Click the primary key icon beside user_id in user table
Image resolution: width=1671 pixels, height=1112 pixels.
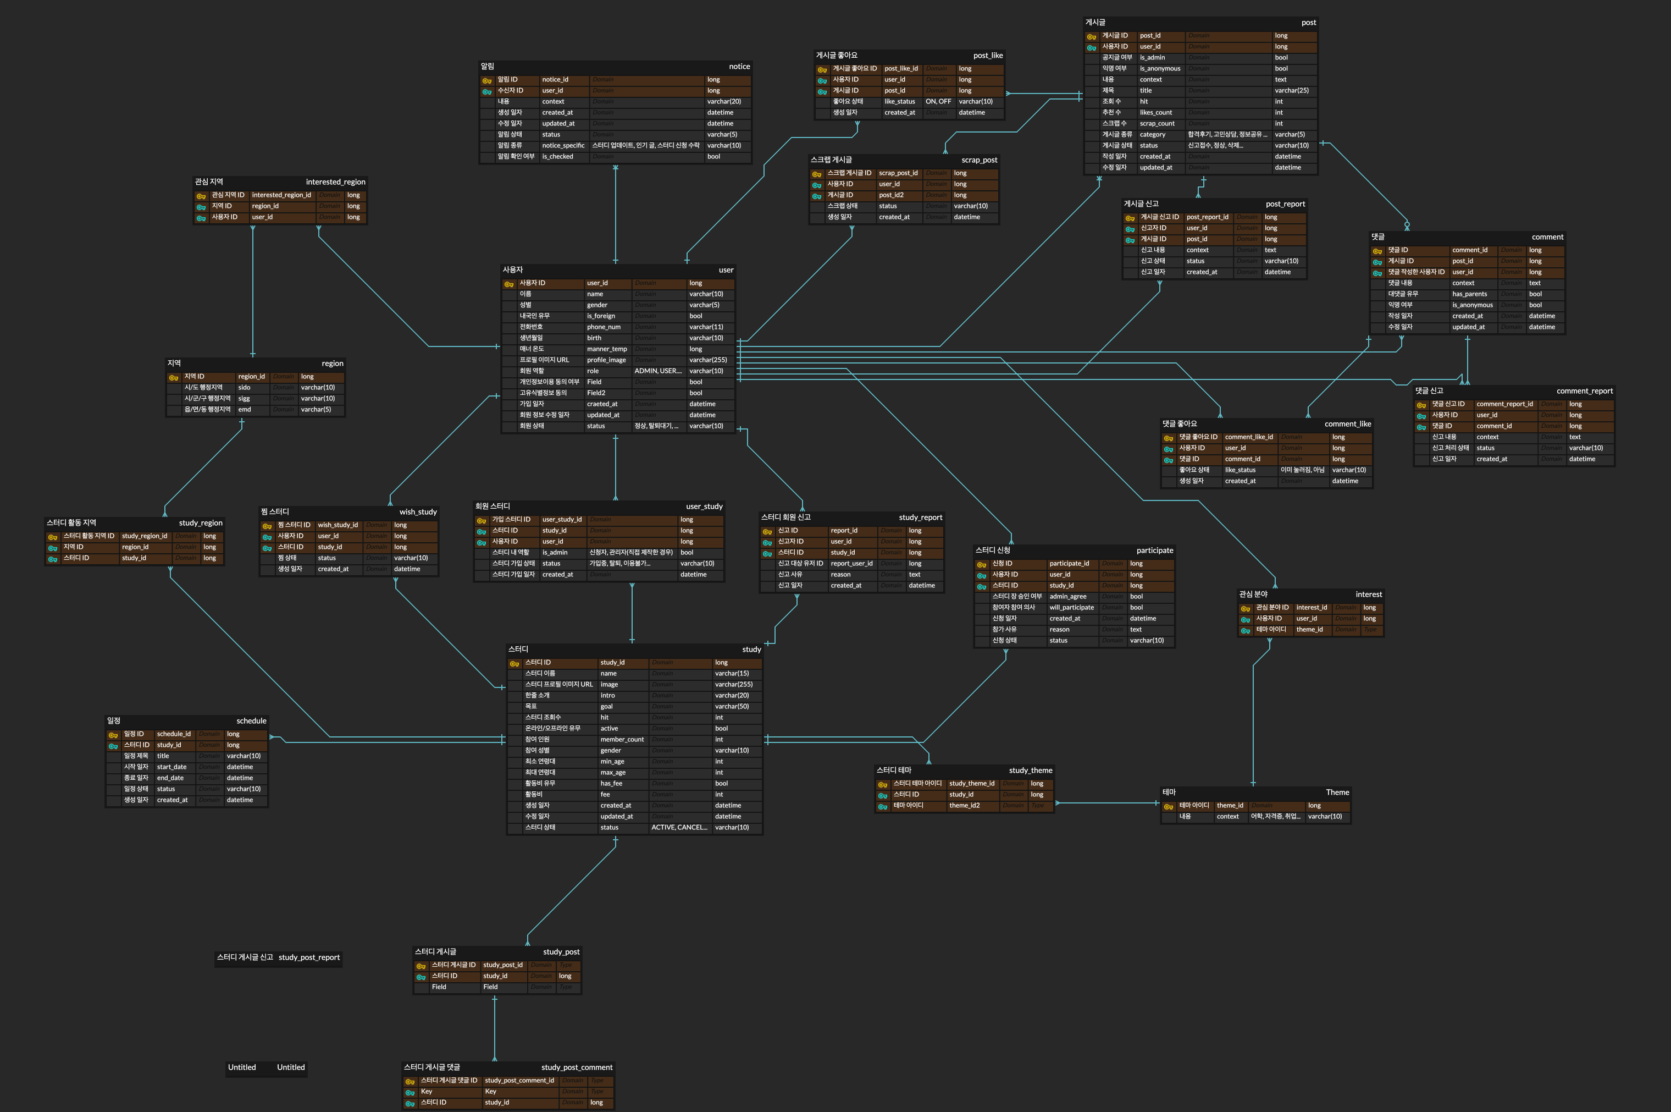point(509,284)
